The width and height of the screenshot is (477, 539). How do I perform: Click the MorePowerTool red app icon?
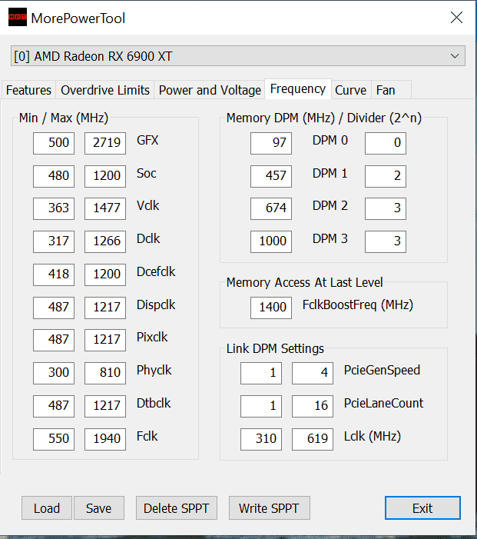17,17
